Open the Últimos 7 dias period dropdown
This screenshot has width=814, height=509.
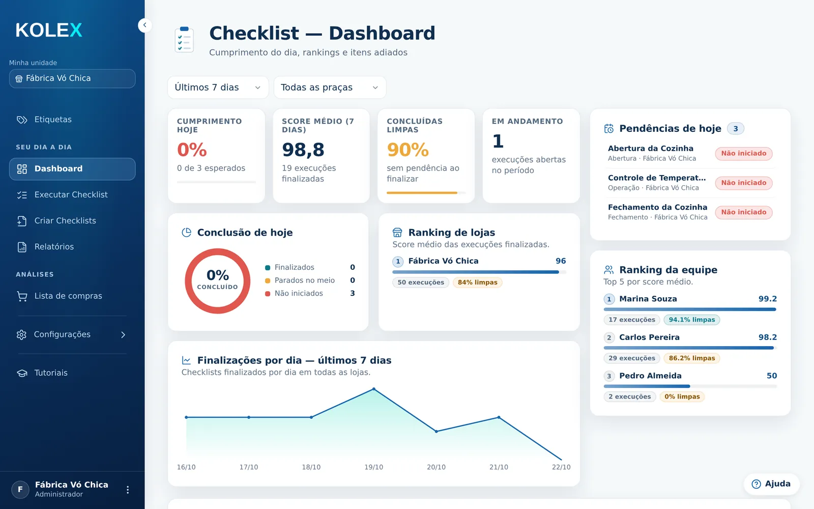tap(218, 88)
